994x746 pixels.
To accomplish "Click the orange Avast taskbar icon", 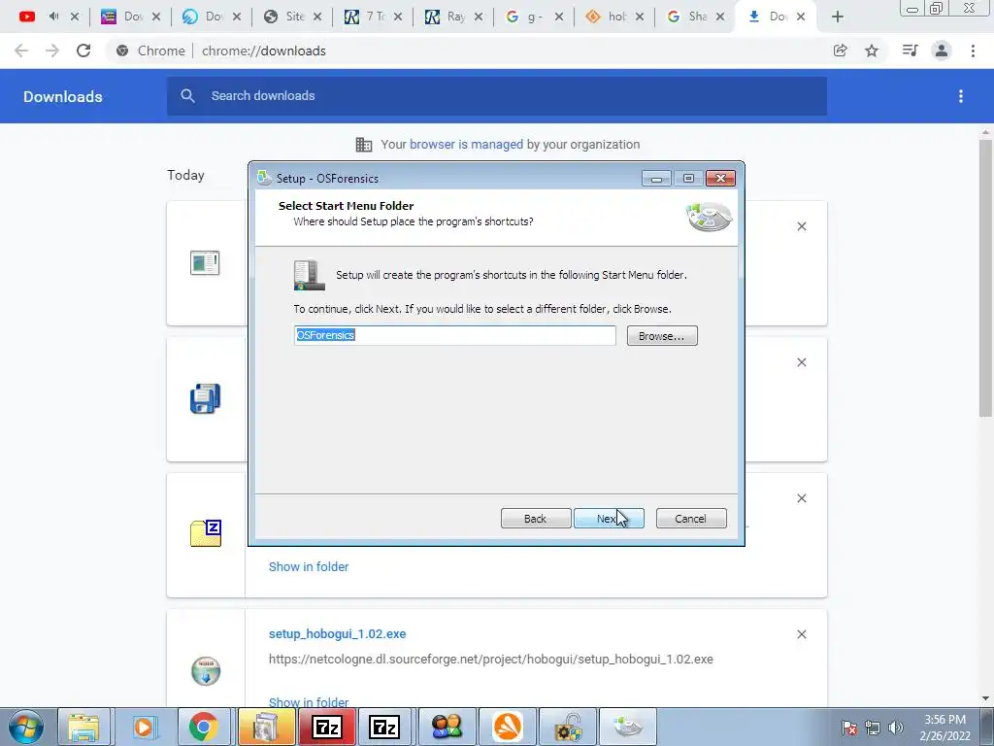I will [508, 727].
